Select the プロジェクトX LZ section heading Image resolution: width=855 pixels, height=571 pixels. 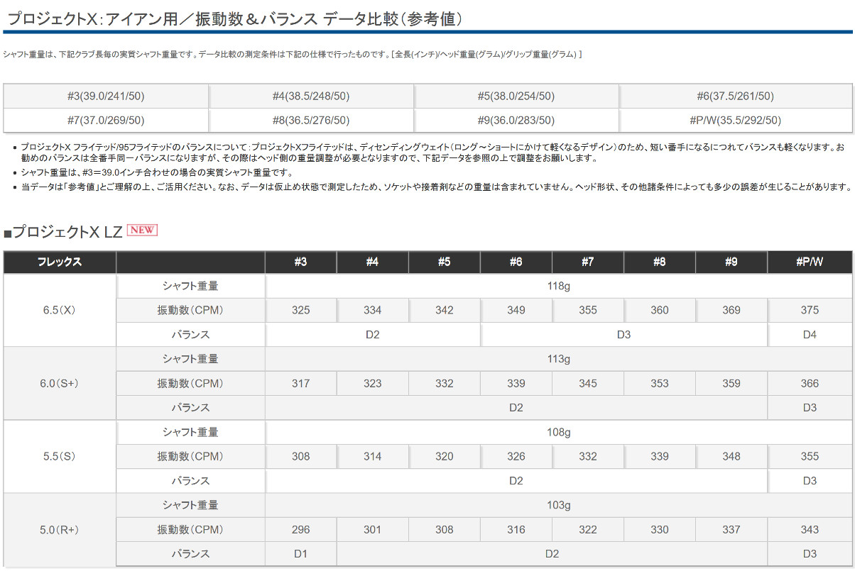[x=62, y=232]
